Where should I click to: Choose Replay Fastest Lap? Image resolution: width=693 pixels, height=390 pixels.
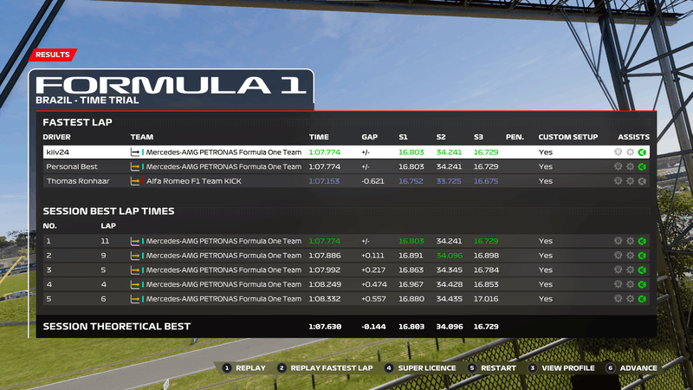coord(326,367)
